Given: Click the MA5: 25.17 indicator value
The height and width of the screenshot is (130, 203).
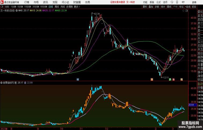Looking at the screenshot, I should pos(23,11).
